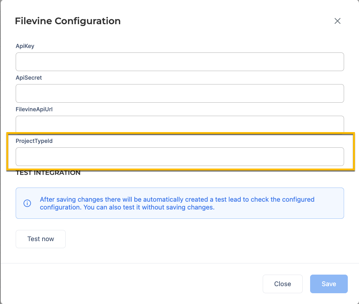
Task: Click the ApiKey field label
Action: (25, 46)
